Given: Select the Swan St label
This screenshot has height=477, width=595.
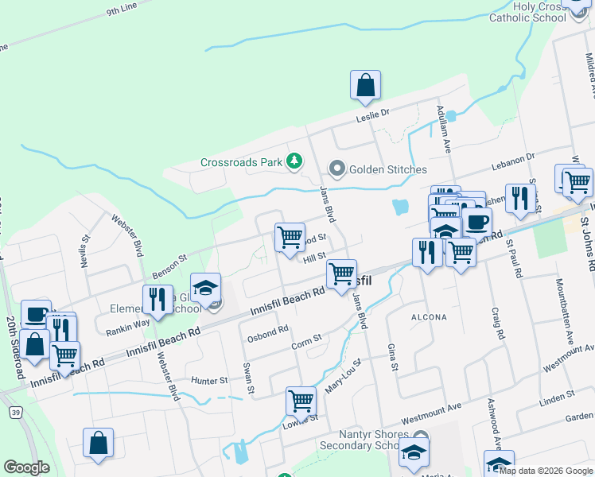Looking at the screenshot, I should 248,378.
